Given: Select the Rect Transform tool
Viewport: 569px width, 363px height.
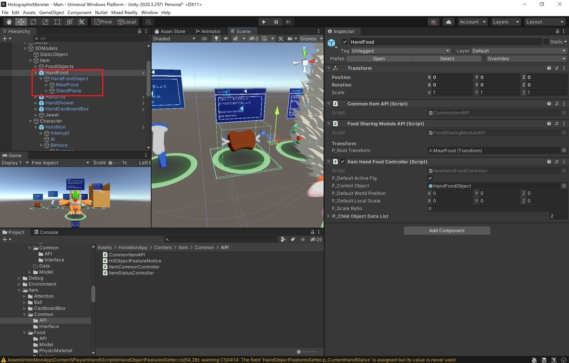Looking at the screenshot, I should [x=57, y=22].
